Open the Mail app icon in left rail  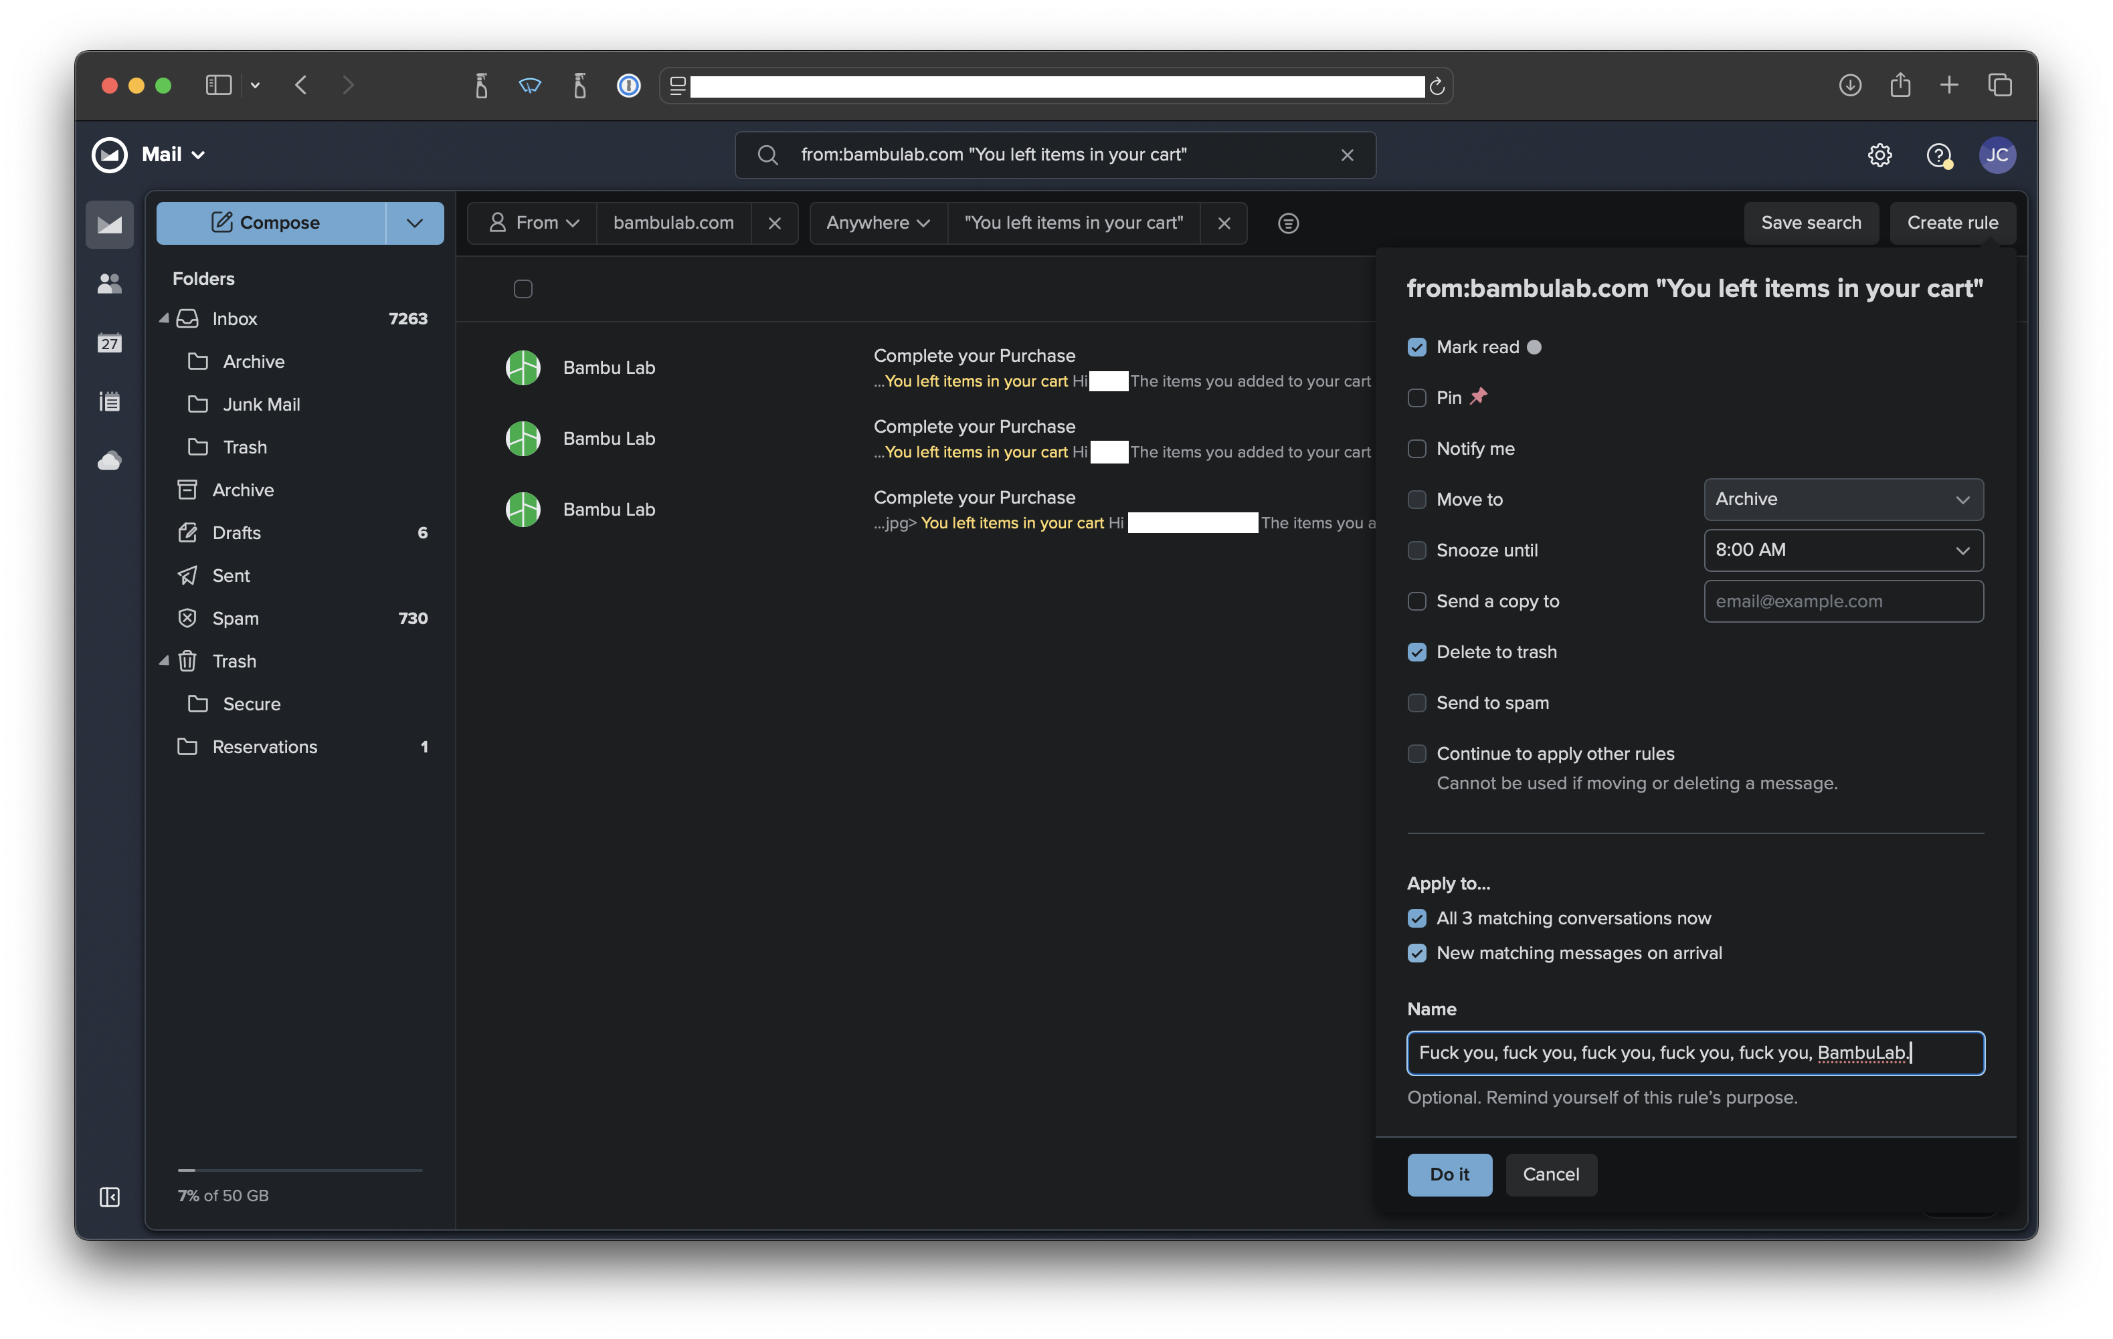click(x=110, y=223)
